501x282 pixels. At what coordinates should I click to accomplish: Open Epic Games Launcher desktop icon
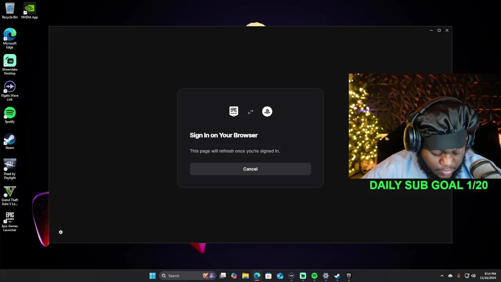[10, 222]
